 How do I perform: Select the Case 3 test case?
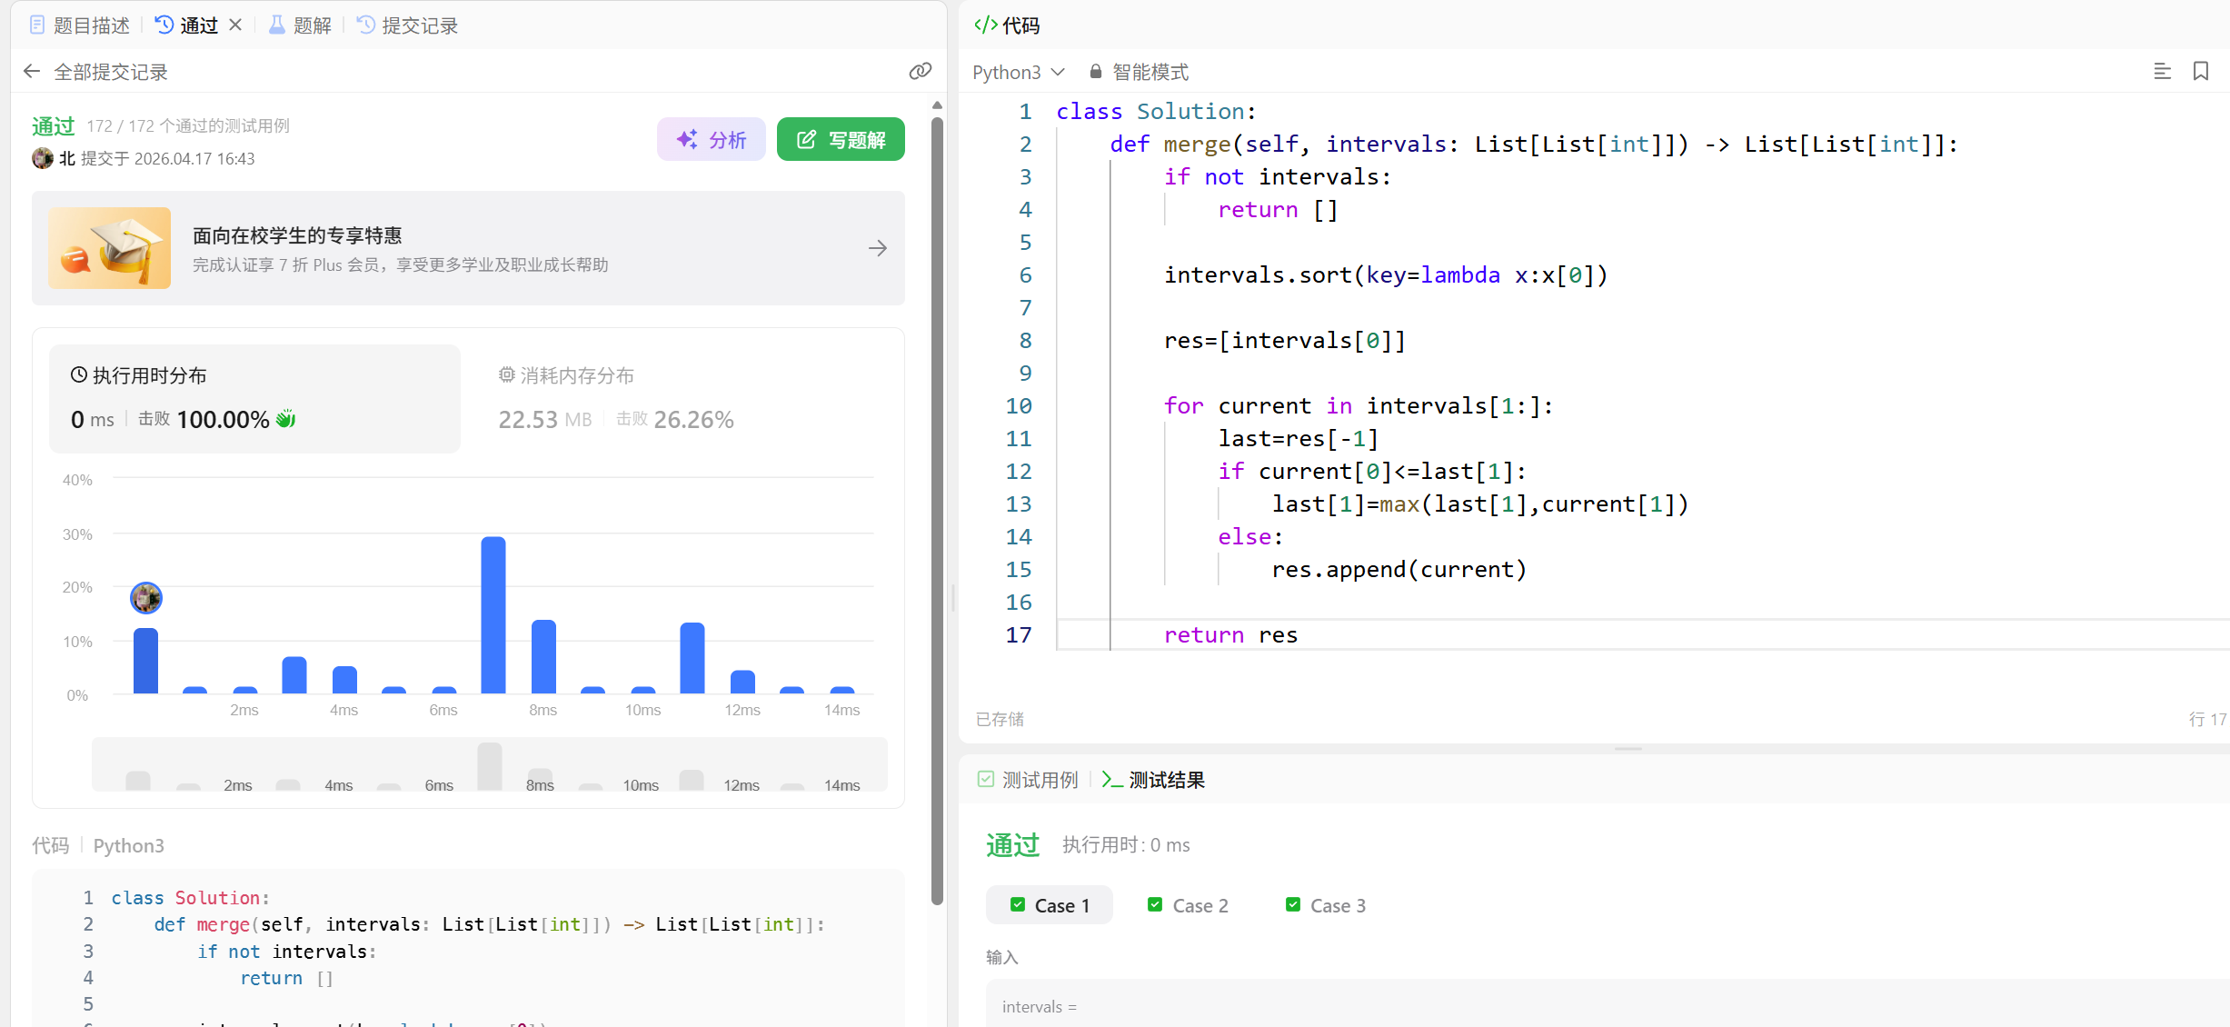pos(1326,905)
